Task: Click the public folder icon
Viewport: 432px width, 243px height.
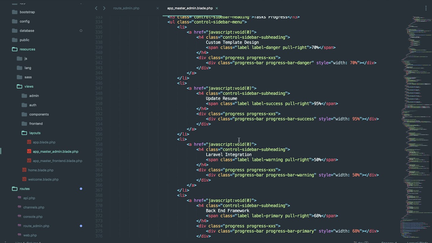Action: (x=15, y=40)
